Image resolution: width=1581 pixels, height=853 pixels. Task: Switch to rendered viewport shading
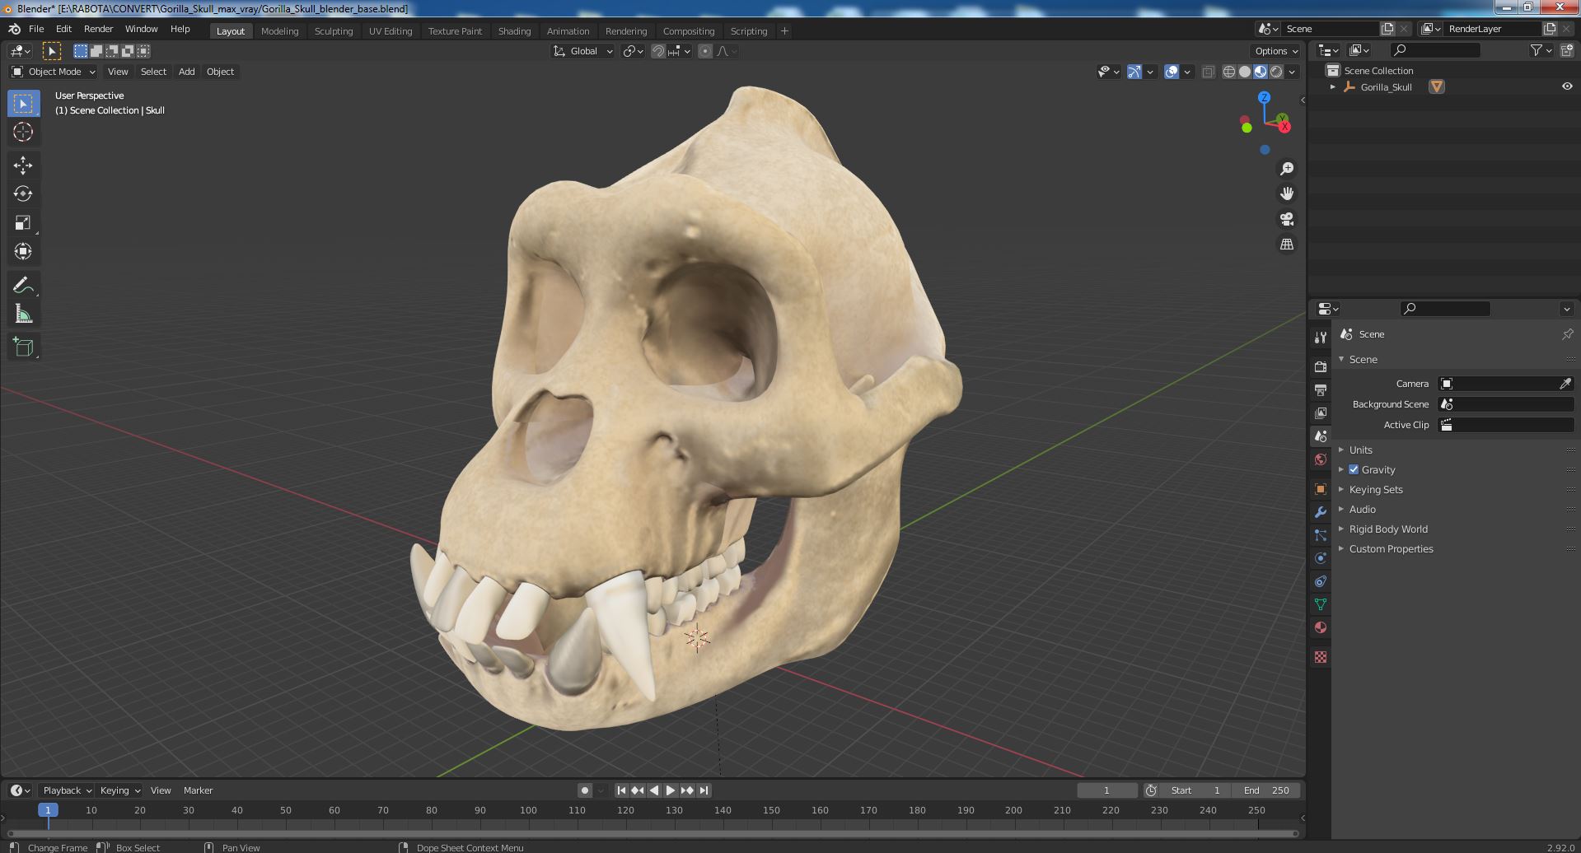point(1276,72)
